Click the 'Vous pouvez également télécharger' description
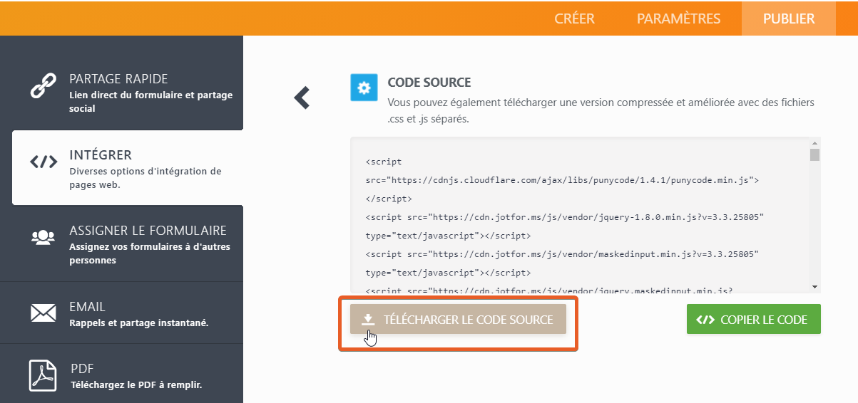Screen dimensions: 858x403 [601, 111]
